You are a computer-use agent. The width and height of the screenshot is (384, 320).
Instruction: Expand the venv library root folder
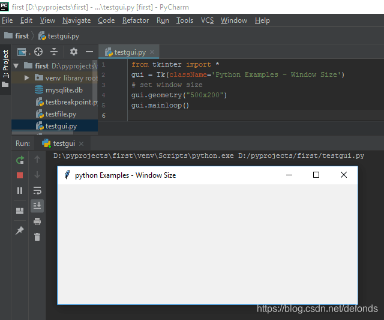pos(26,78)
